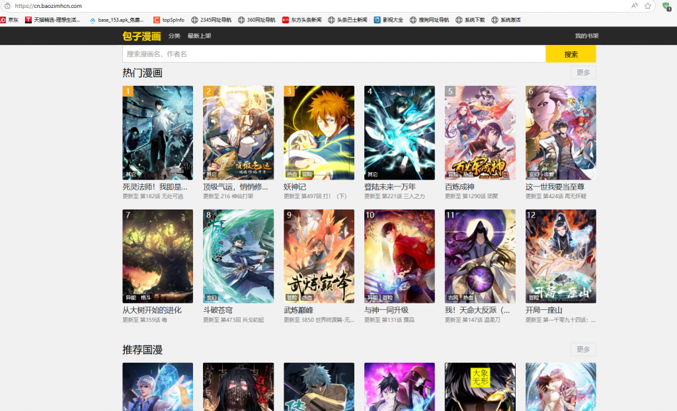The height and width of the screenshot is (411, 677).
Task: Click the read aloud icon in address bar
Action: click(634, 6)
